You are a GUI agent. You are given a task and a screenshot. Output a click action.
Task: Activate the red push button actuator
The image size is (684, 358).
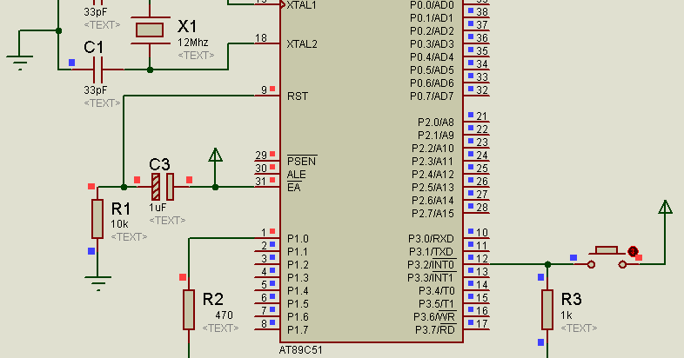click(x=633, y=251)
